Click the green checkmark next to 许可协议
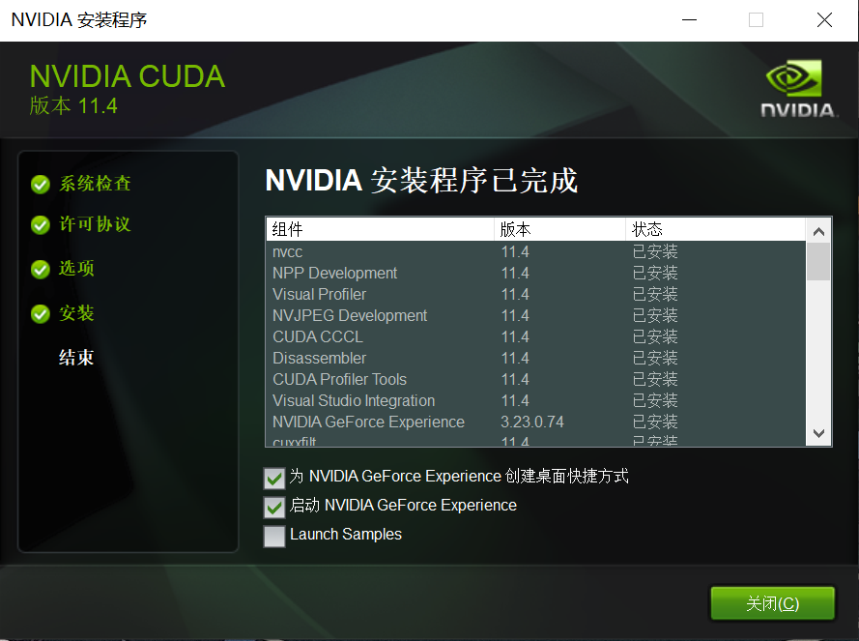 (41, 225)
